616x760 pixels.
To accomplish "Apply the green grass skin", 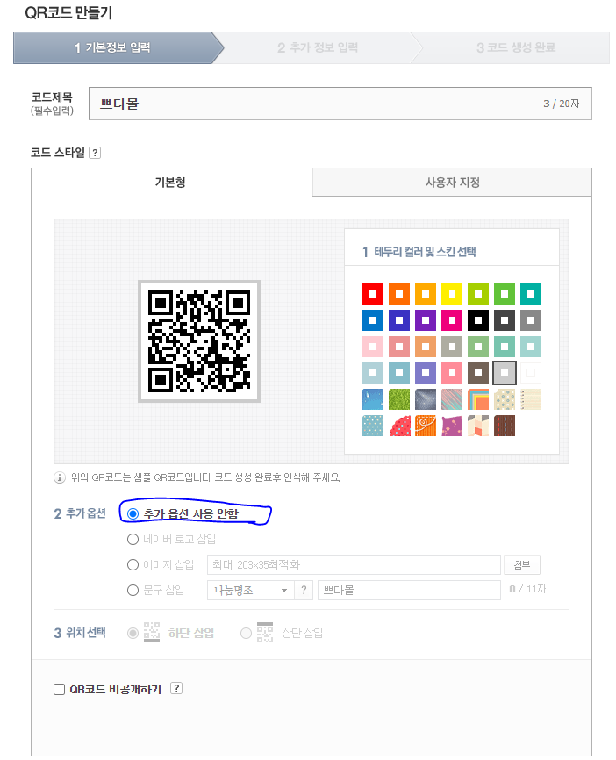I will 399,399.
